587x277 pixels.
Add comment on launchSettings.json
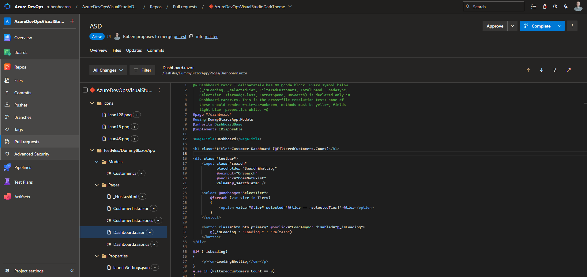[x=155, y=268]
